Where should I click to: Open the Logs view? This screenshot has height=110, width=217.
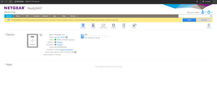pos(124,26)
